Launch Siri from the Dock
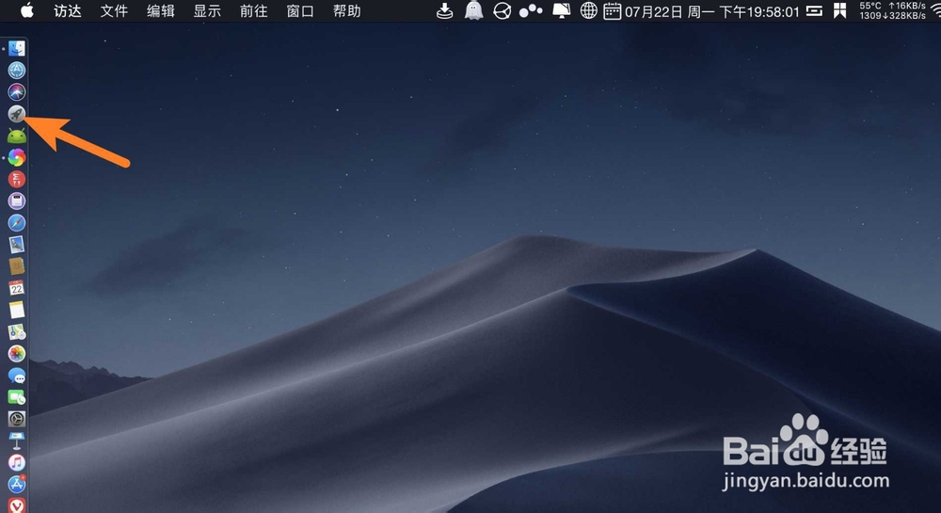Viewport: 941px width, 513px height. click(17, 92)
